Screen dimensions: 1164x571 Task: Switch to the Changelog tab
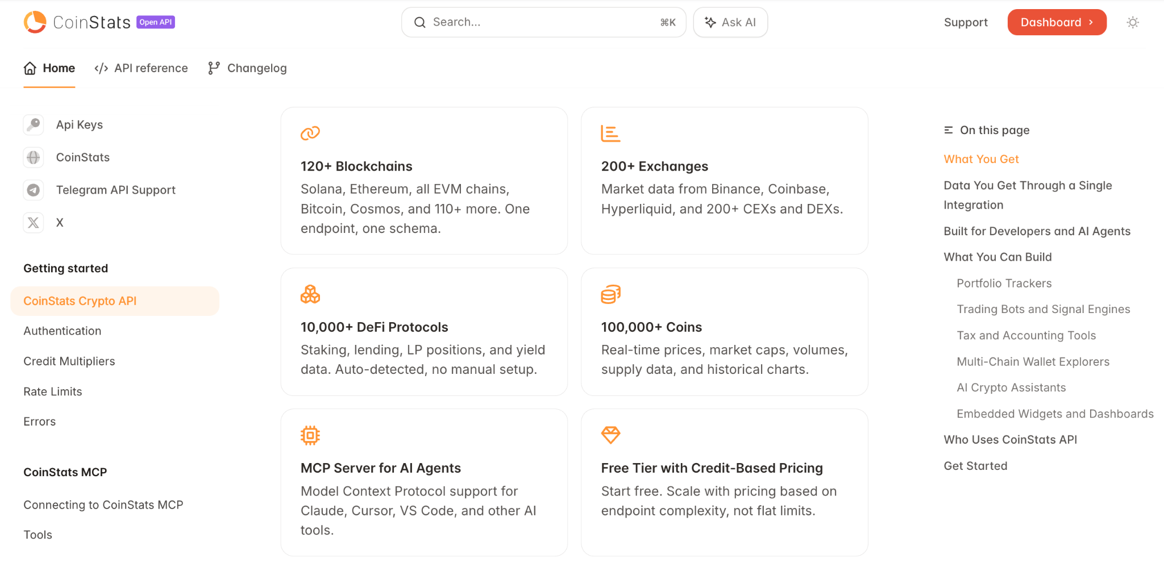(247, 68)
